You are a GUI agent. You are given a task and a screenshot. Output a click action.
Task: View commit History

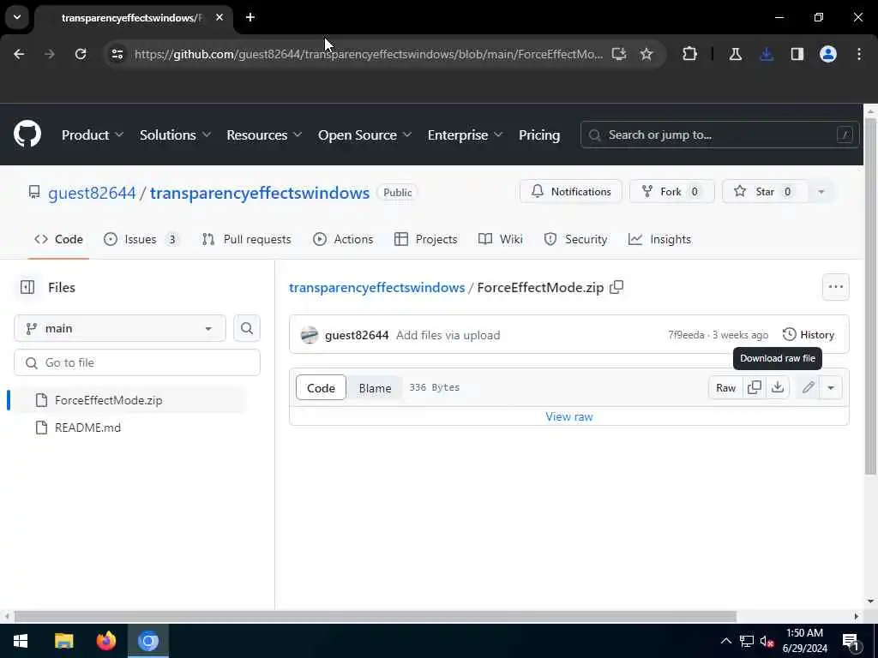tap(809, 335)
